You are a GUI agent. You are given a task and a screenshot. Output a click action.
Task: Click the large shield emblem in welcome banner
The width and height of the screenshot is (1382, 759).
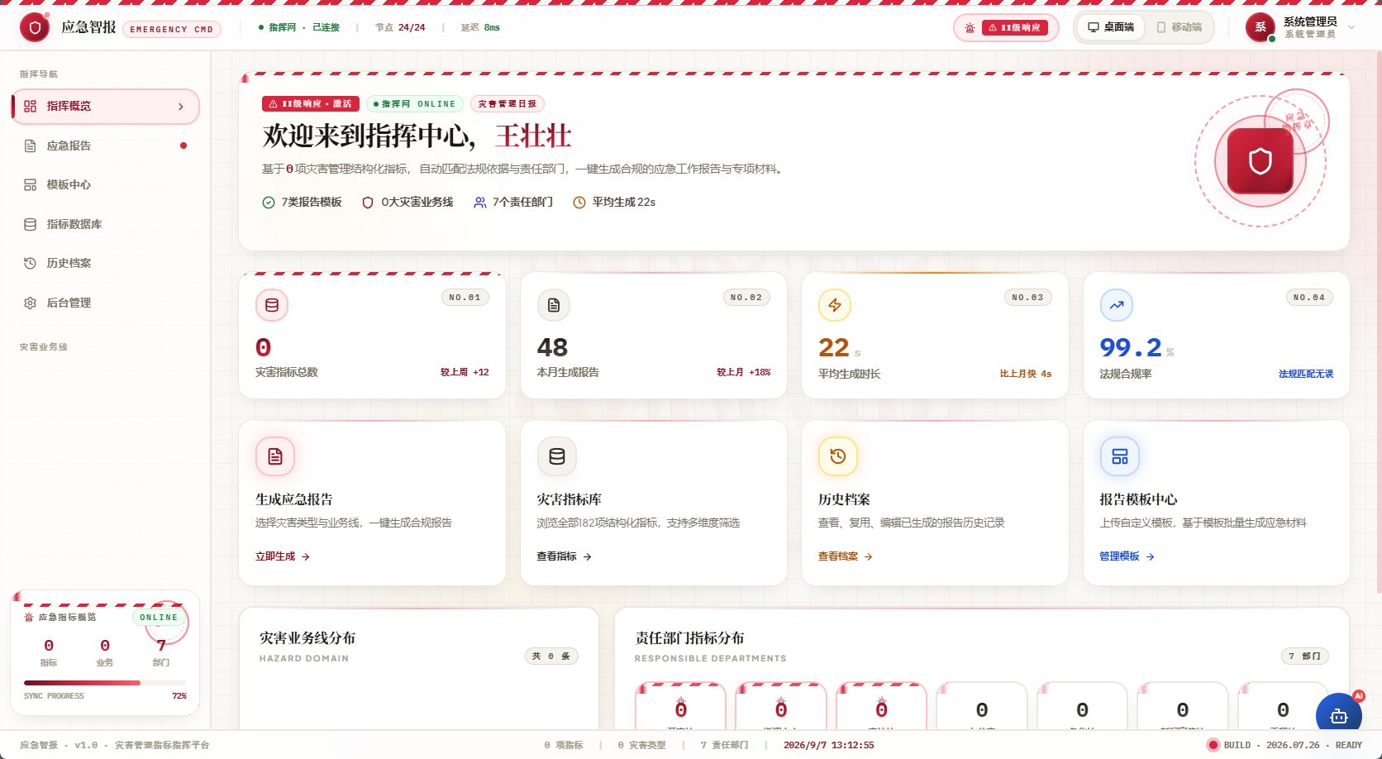click(x=1260, y=161)
